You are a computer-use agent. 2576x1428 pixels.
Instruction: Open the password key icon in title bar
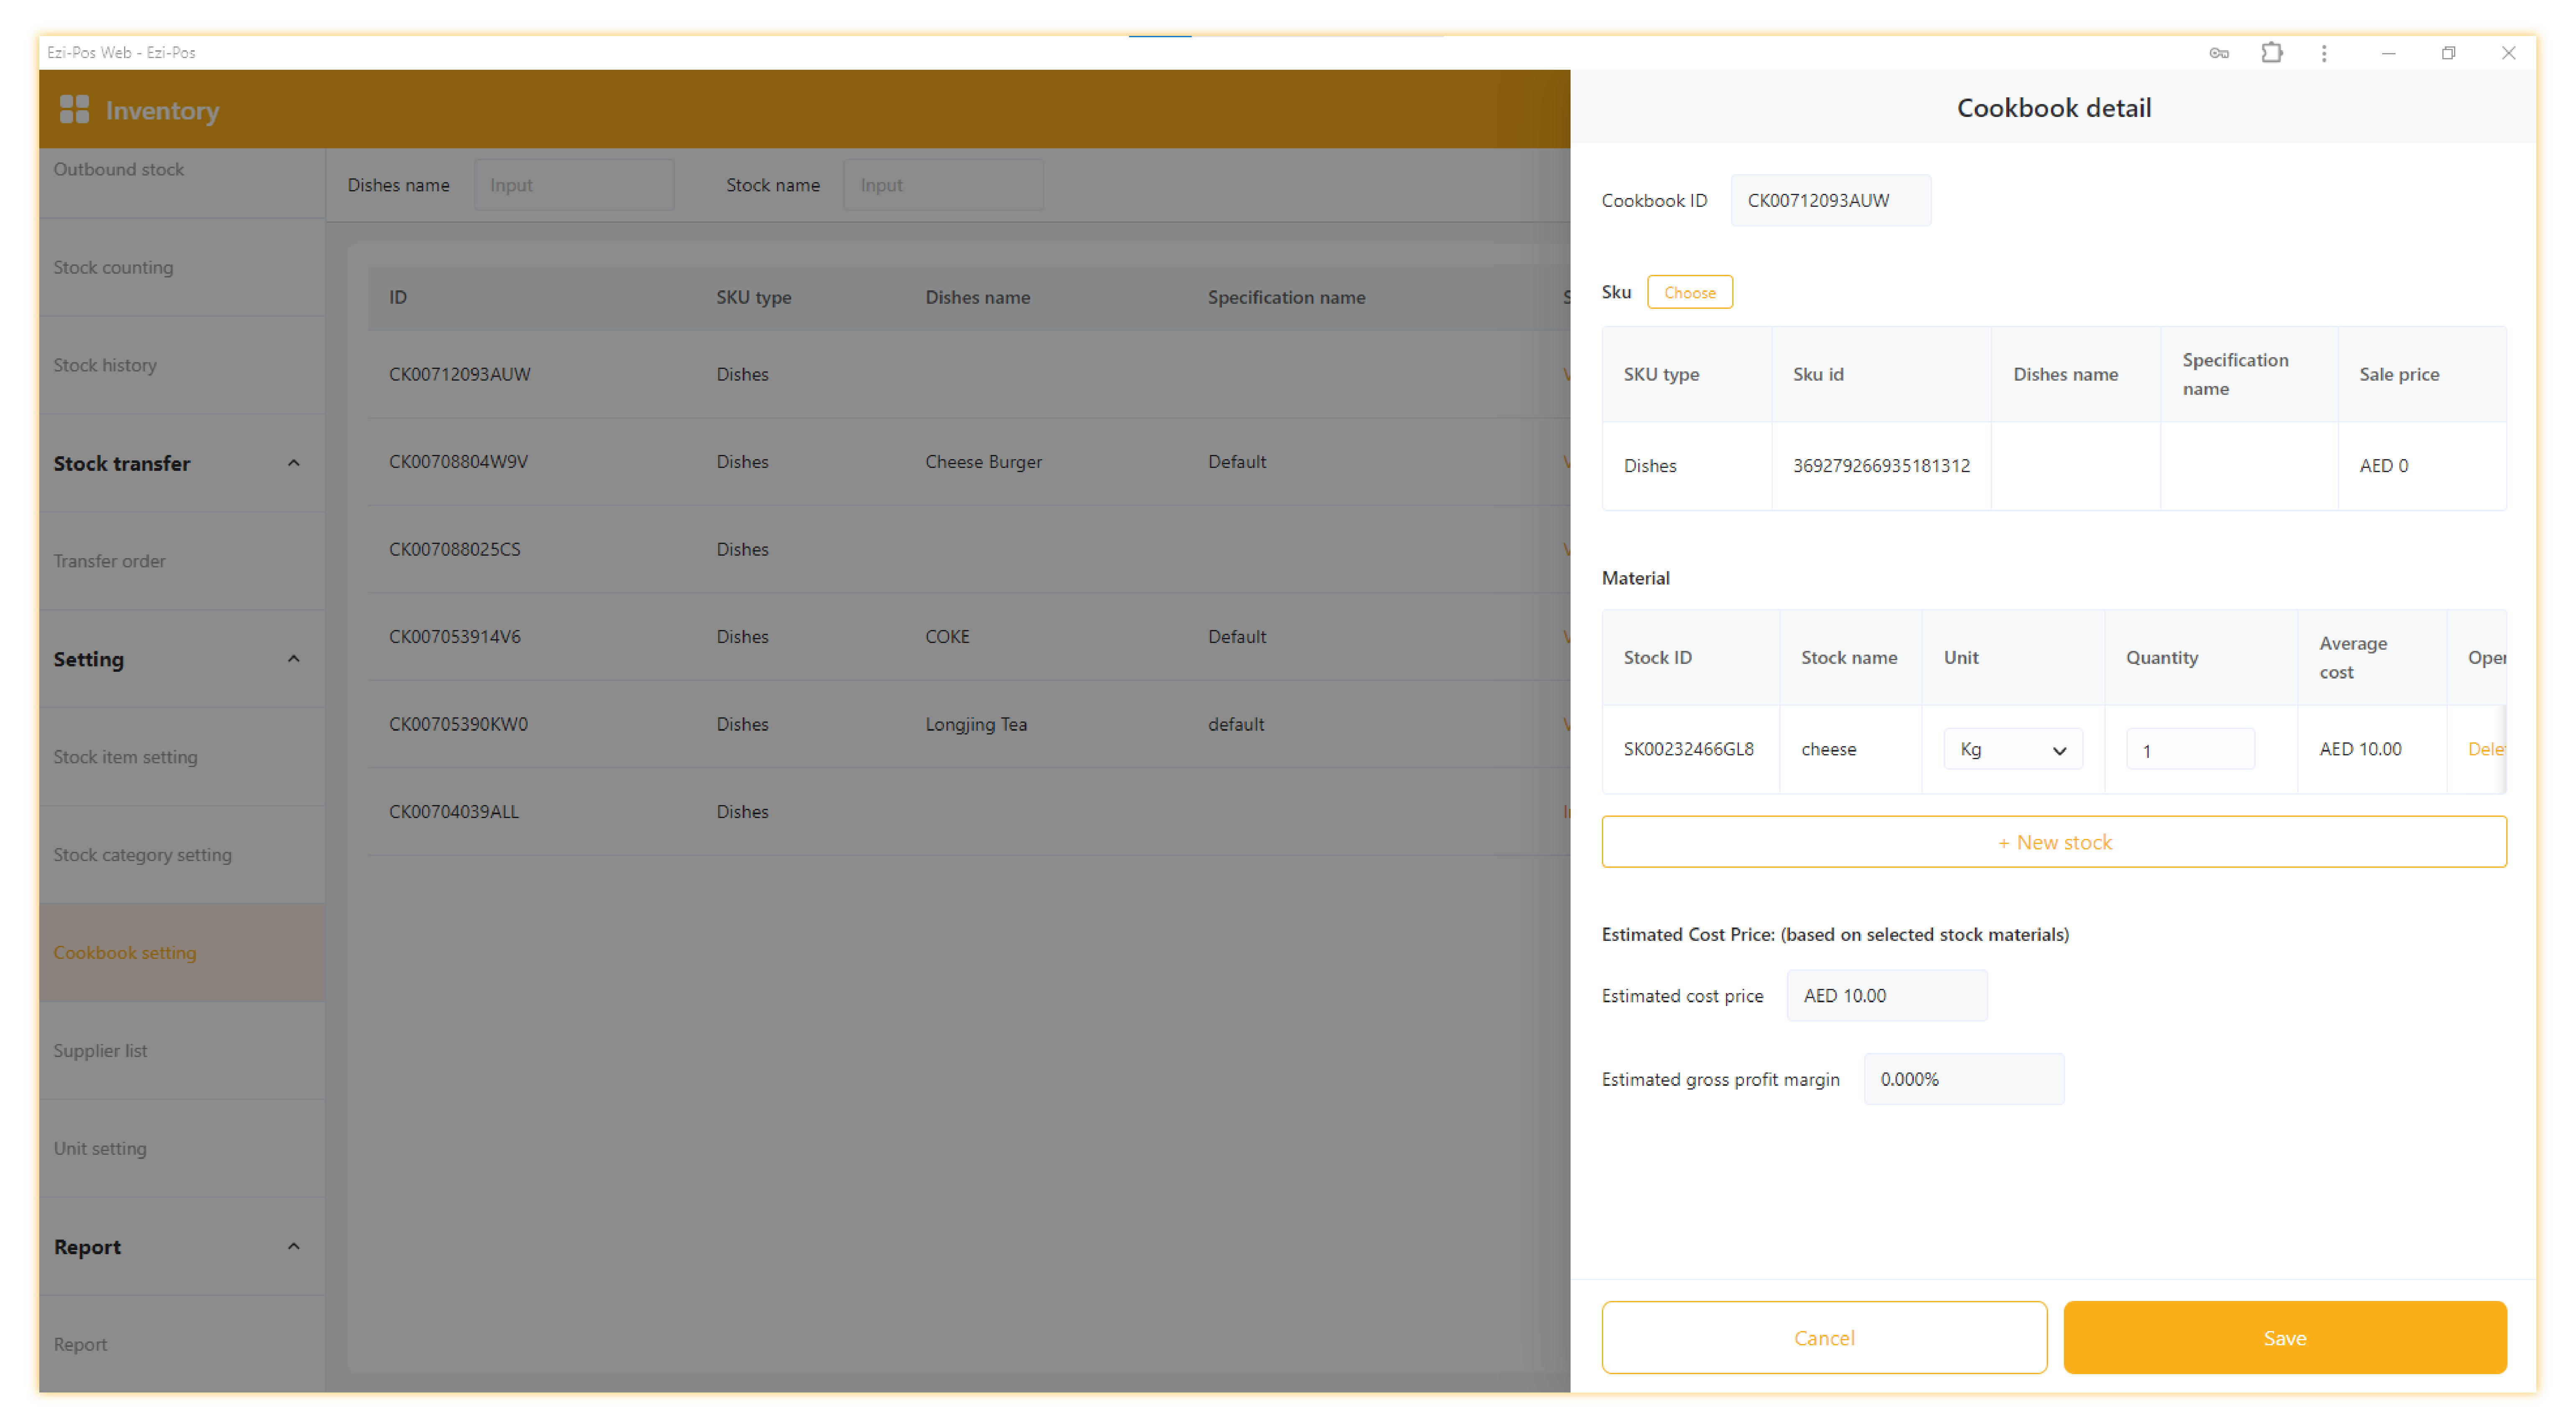[x=2218, y=53]
